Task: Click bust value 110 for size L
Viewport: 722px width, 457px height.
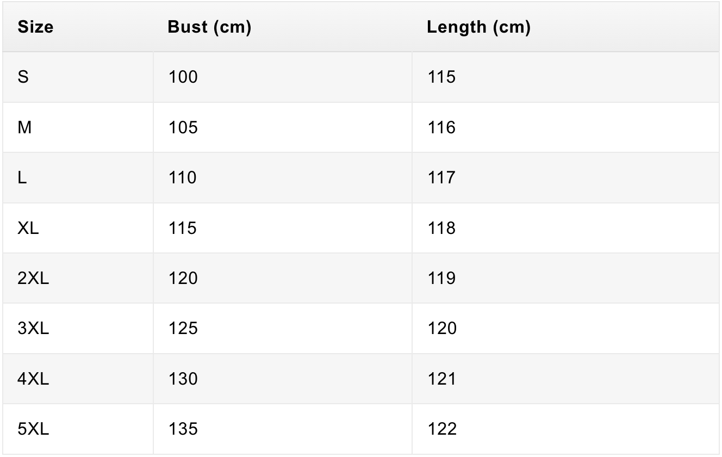Action: pos(183,178)
